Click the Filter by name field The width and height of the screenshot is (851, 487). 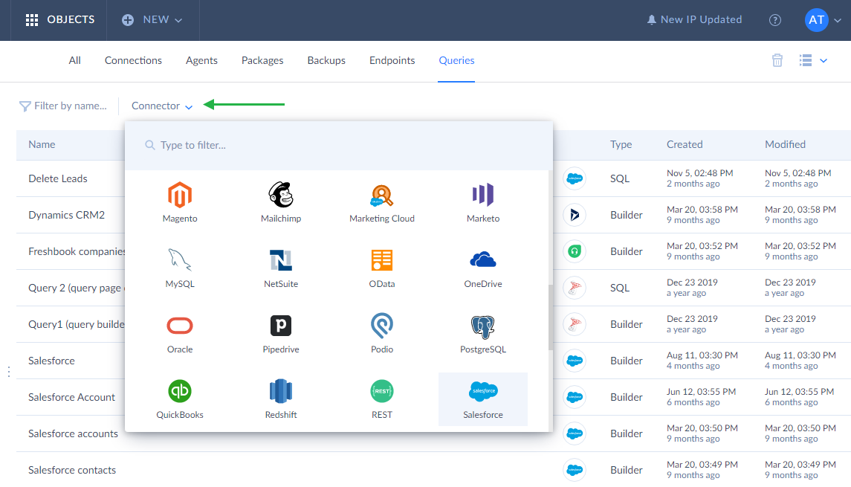tap(63, 106)
